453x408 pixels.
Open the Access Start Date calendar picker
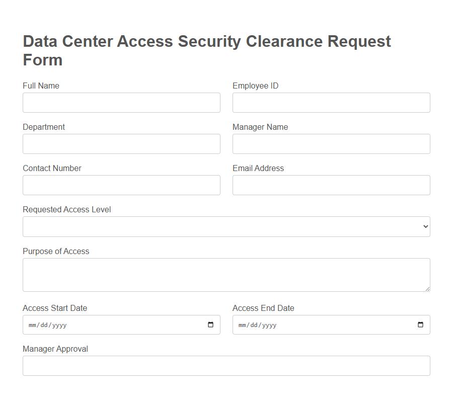tap(210, 324)
